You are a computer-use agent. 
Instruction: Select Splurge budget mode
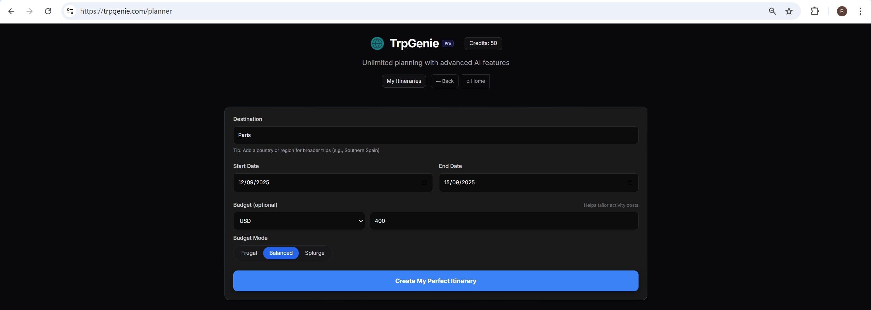pos(314,253)
